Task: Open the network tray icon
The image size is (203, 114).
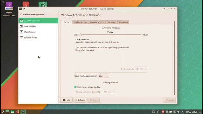Action: click(175, 112)
